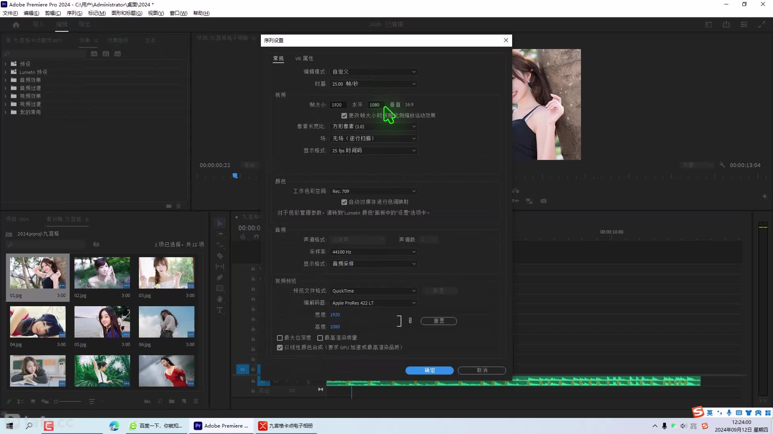773x434 pixels.
Task: Toggle full screen video icon at top right
Action: click(762, 25)
